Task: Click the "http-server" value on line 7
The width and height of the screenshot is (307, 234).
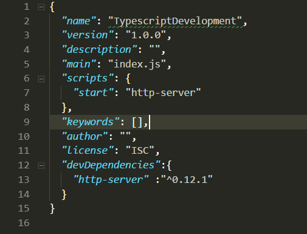Action: [x=164, y=93]
